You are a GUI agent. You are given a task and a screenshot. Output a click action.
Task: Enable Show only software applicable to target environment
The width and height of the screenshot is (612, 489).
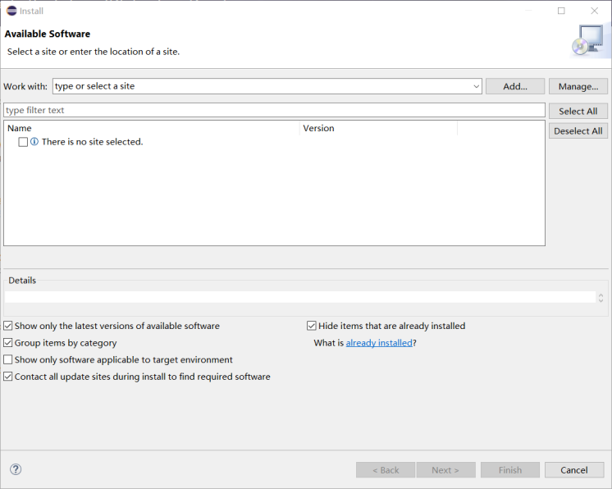pos(8,359)
